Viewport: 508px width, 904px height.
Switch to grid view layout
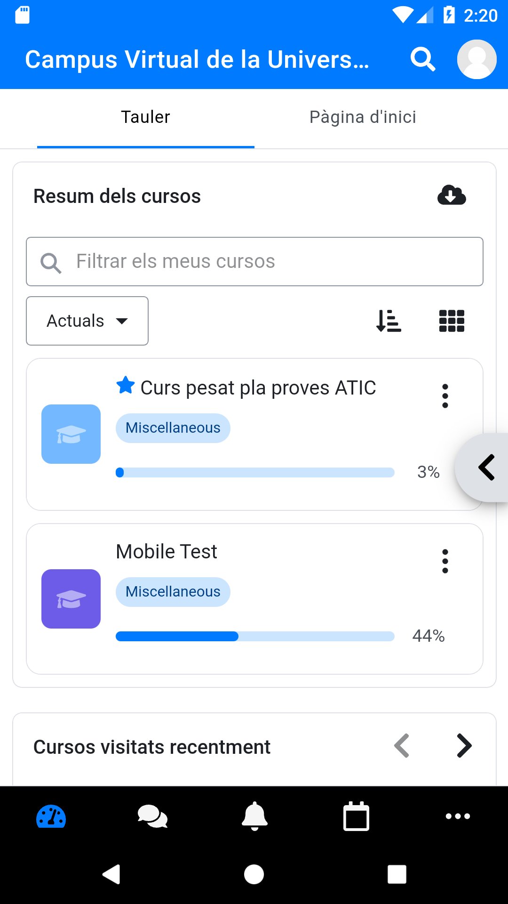pyautogui.click(x=451, y=321)
